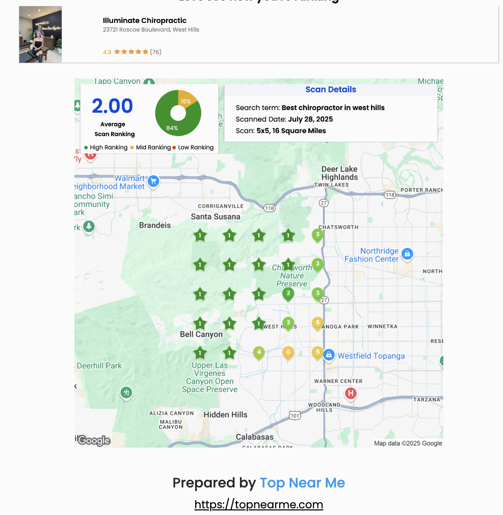
Task: Click the Tapo Canyon park icon at map top
Action: (149, 82)
